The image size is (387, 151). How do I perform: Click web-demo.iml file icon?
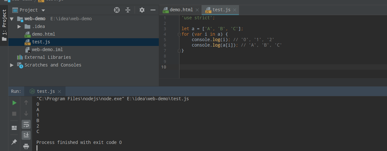(28, 50)
